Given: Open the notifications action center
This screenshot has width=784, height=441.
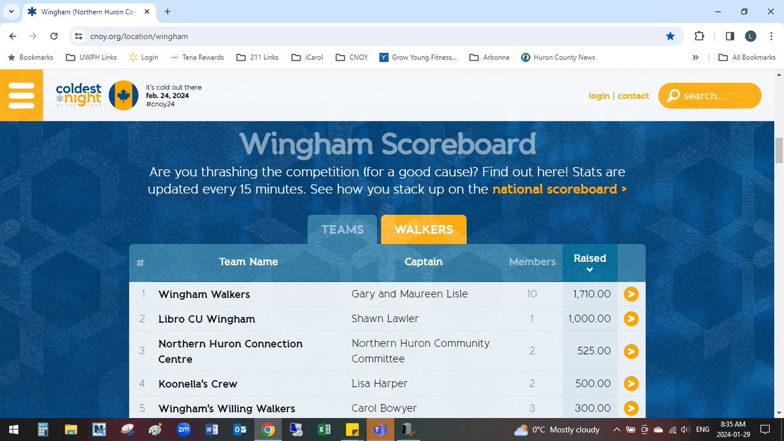Looking at the screenshot, I should pyautogui.click(x=765, y=430).
